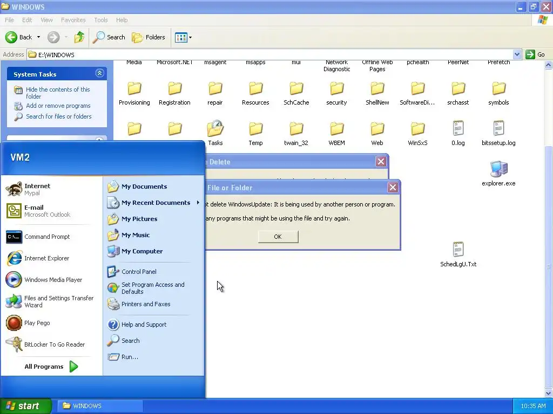Open the Edit menu
Image resolution: width=553 pixels, height=414 pixels.
(x=27, y=20)
